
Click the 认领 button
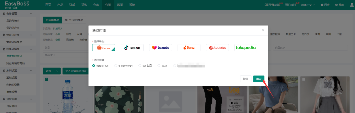(x=49, y=71)
